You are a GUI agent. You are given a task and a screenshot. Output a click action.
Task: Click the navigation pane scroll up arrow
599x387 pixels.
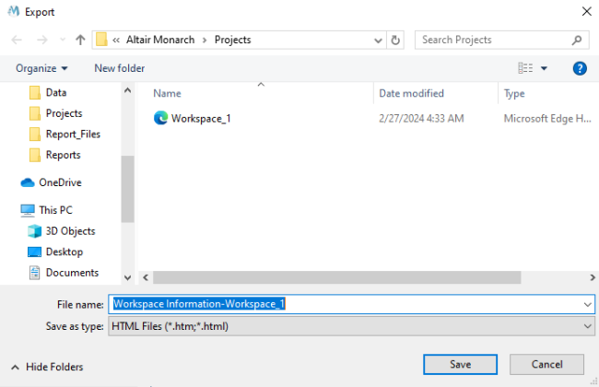coord(127,90)
